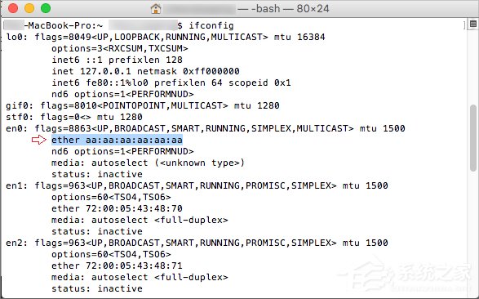Screen dimensions: 479x299
Task: Click the en0 interface flags line
Action: [x=206, y=128]
